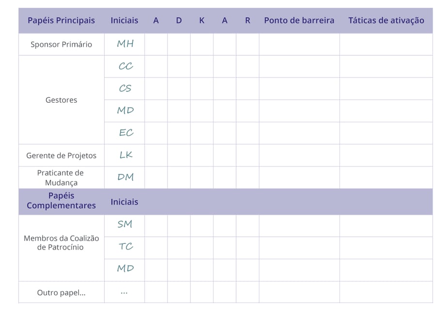The width and height of the screenshot is (444, 314).
Task: Select the EC initials cell
Action: pos(125,133)
